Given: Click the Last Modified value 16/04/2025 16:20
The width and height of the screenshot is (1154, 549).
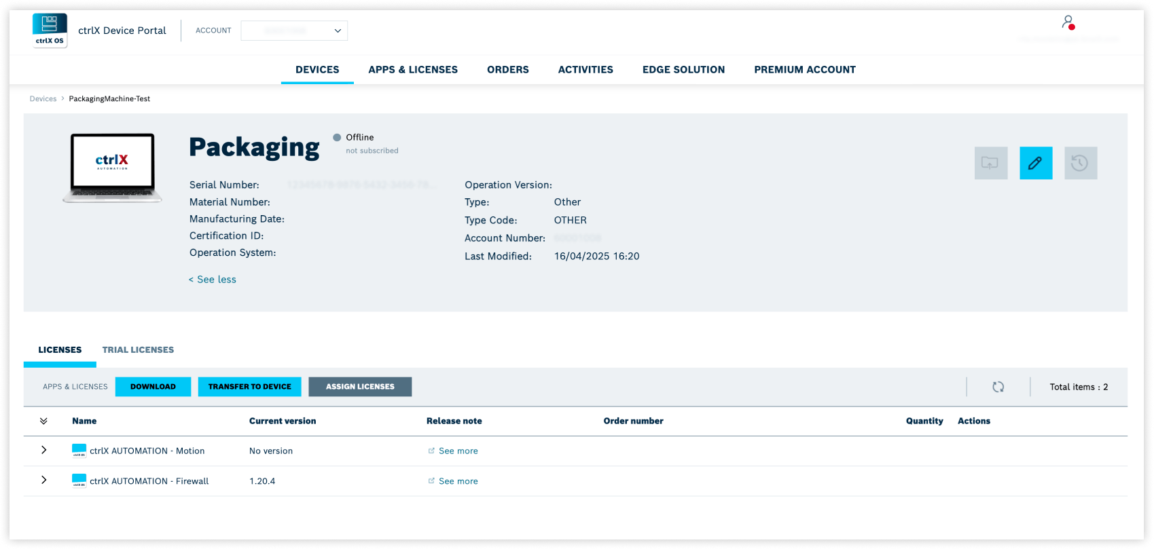Looking at the screenshot, I should 597,257.
